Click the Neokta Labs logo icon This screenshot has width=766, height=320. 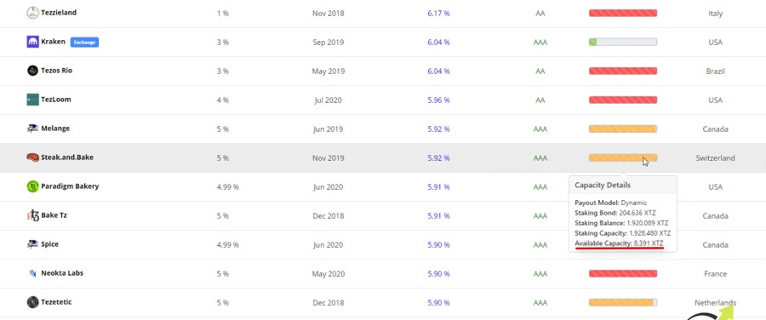[32, 273]
